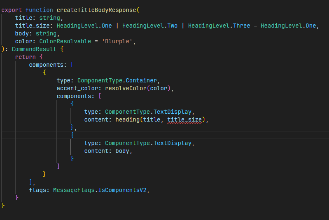The image size is (329, 220).
Task: Click the 'title' parameter name
Action: click(x=24, y=18)
